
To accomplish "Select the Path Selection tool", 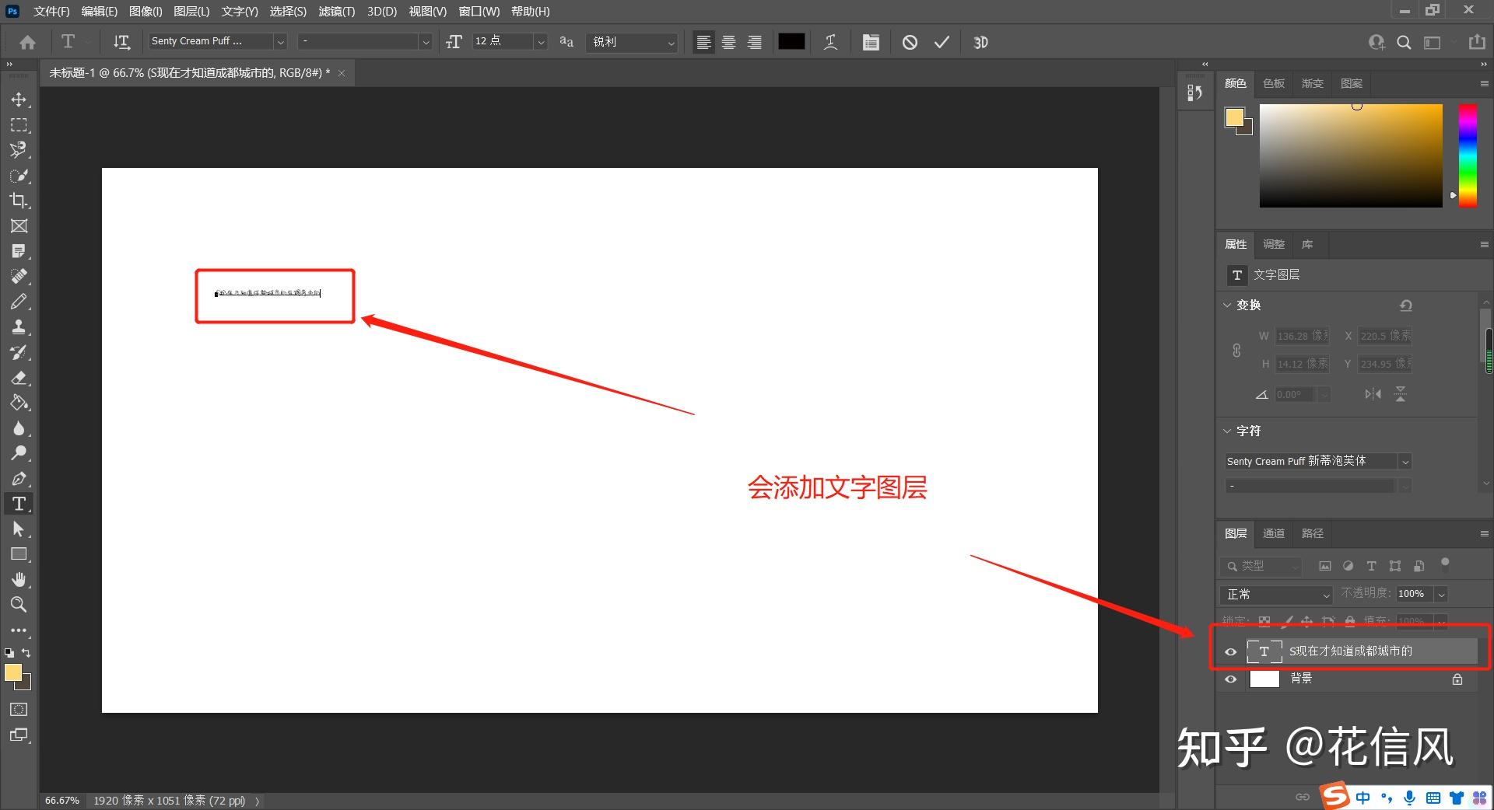I will click(19, 529).
